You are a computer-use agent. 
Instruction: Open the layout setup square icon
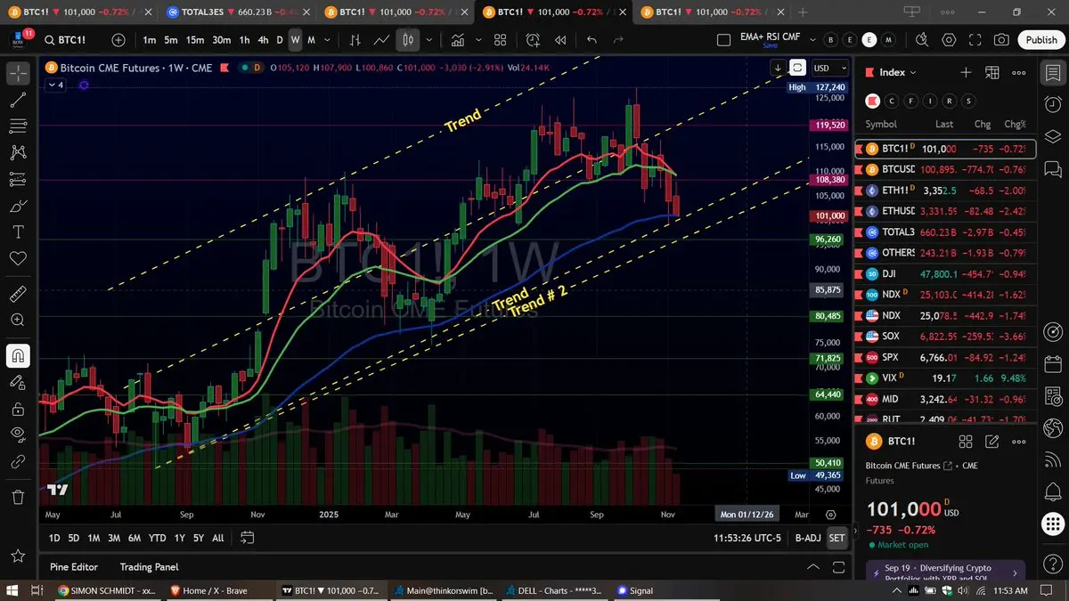click(x=723, y=40)
